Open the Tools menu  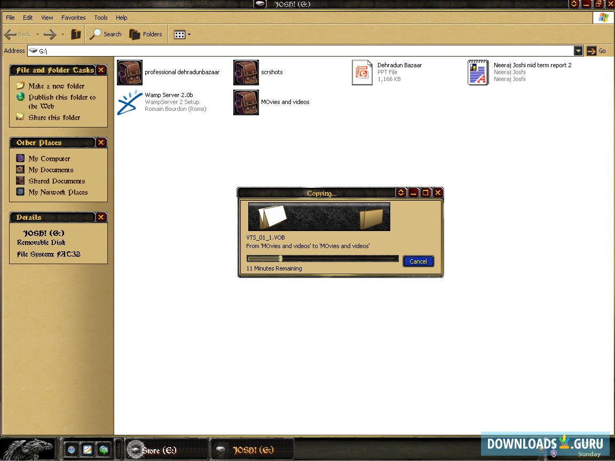point(100,17)
